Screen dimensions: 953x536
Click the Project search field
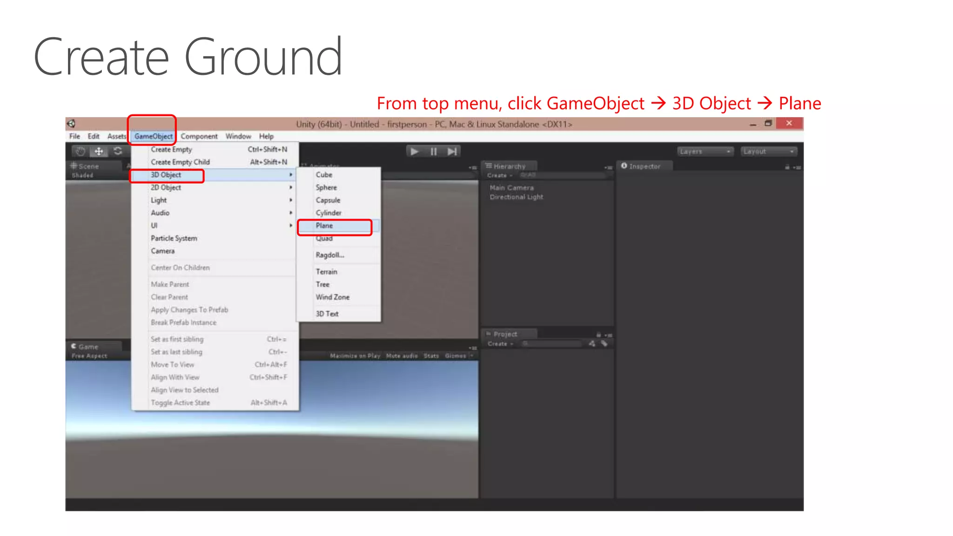tap(551, 344)
